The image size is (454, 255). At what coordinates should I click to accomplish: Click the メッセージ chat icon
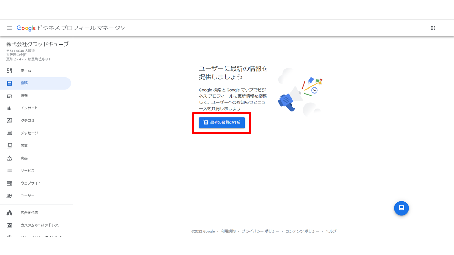click(x=10, y=133)
